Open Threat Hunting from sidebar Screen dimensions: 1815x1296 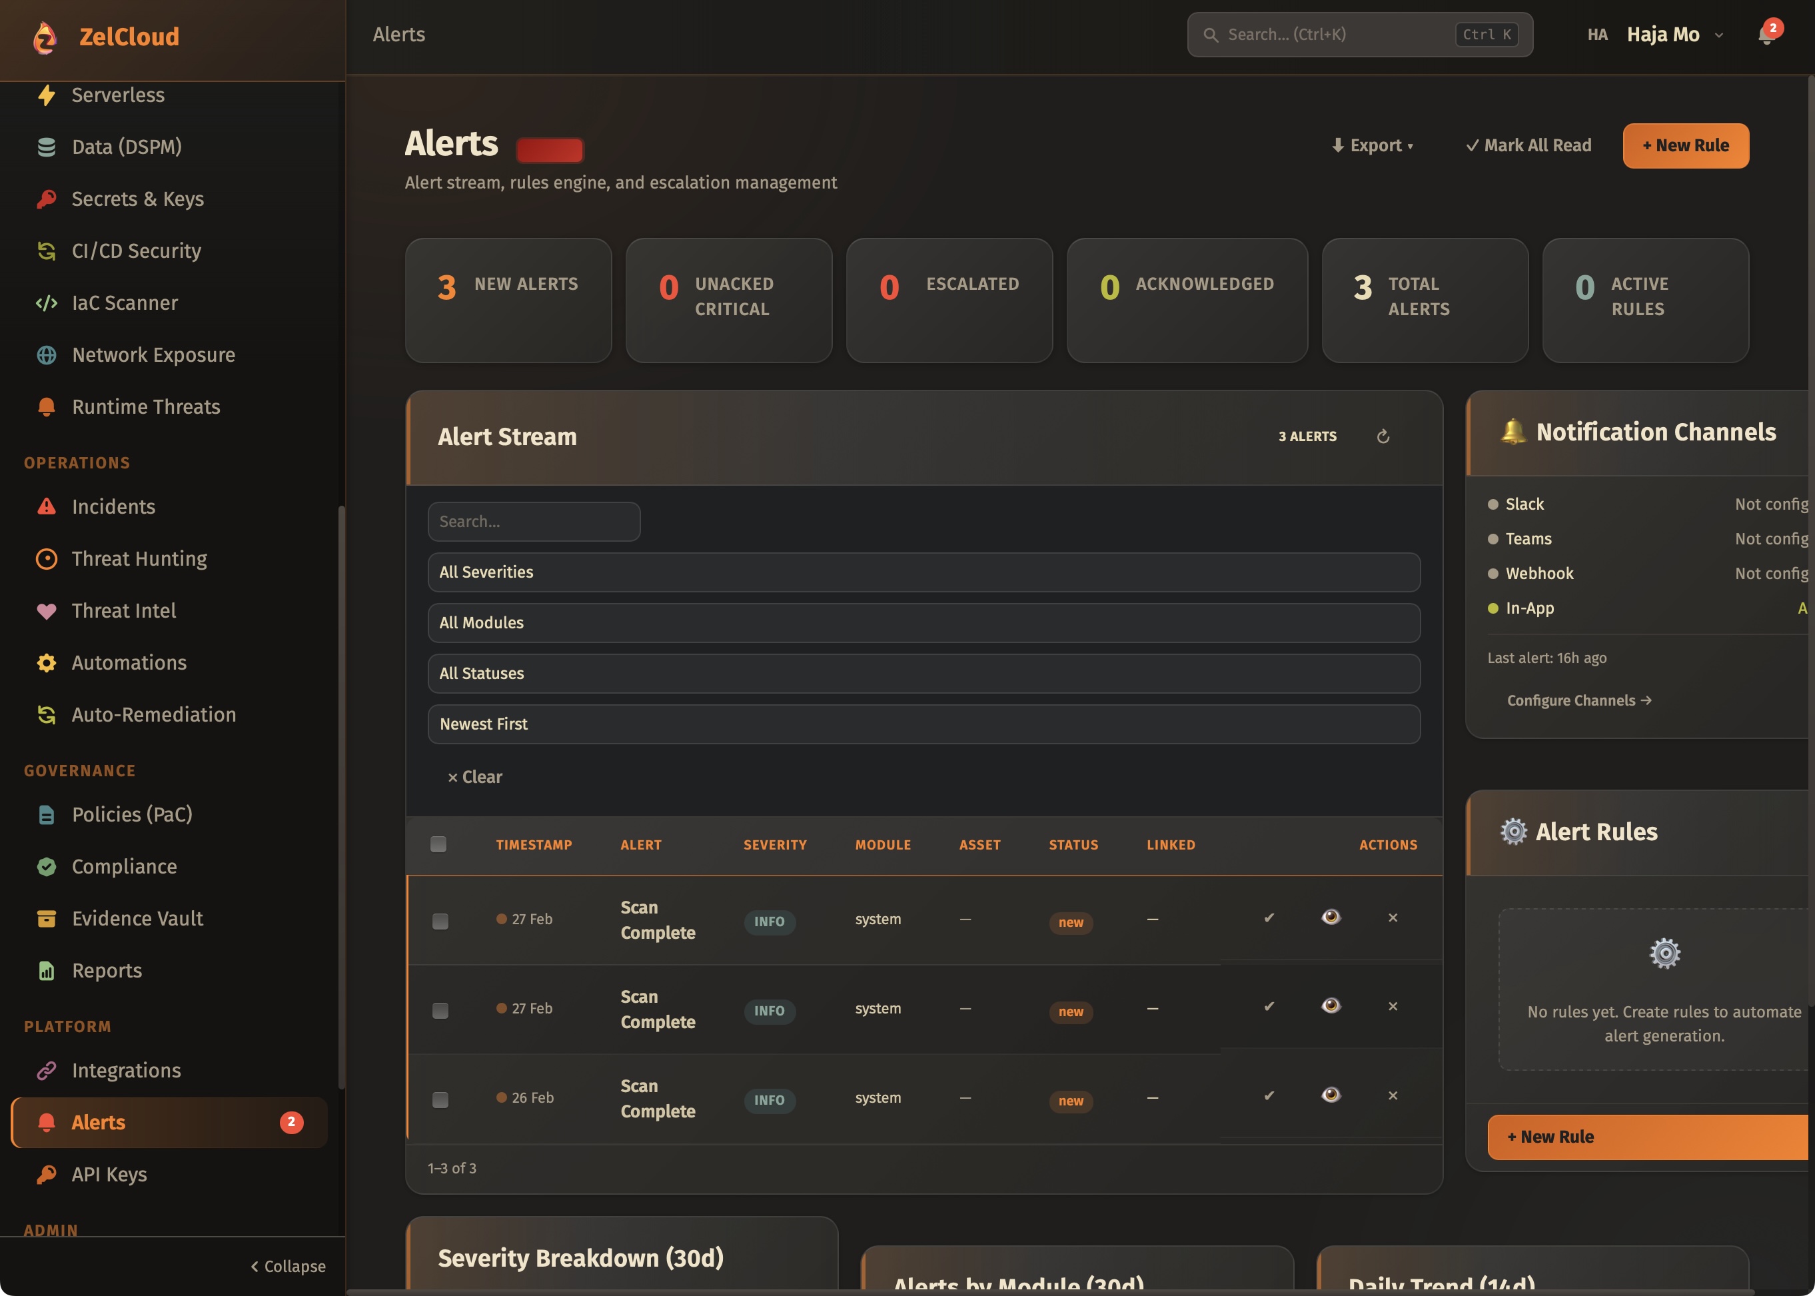tap(139, 558)
